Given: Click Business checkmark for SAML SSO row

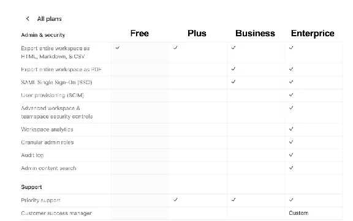Looking at the screenshot, I should tap(233, 82).
